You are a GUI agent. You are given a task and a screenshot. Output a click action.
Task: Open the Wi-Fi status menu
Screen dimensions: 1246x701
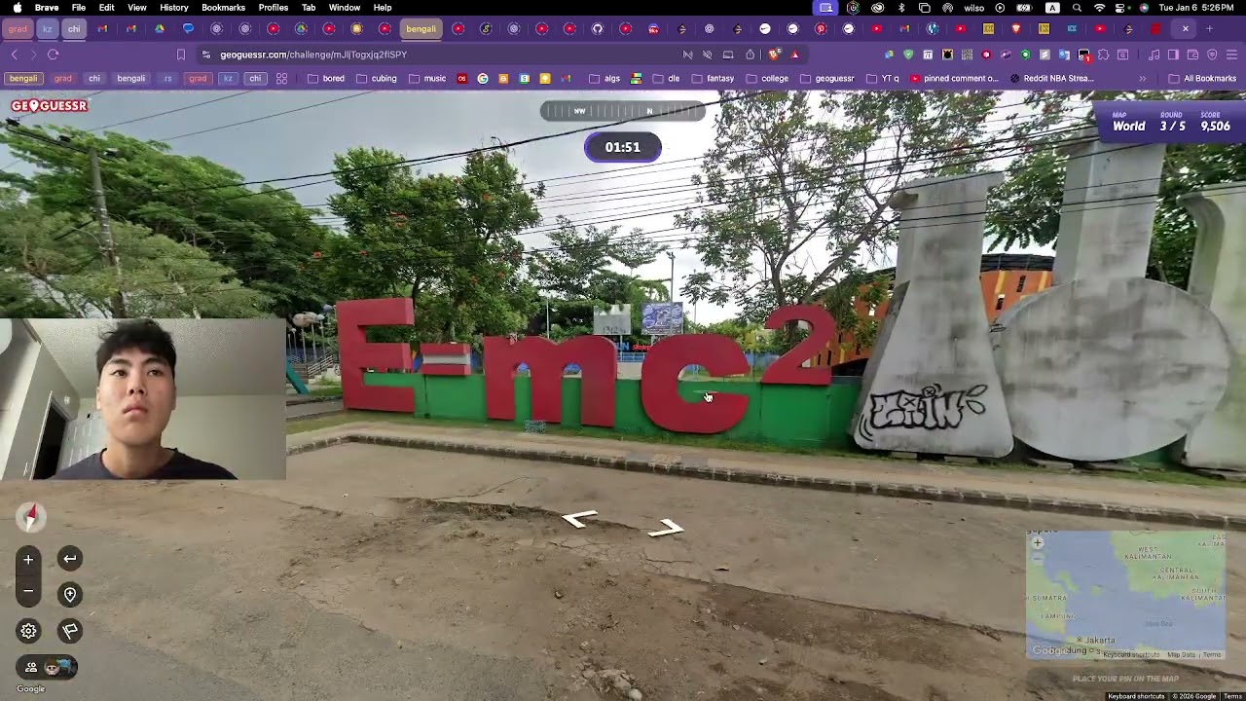[1099, 8]
